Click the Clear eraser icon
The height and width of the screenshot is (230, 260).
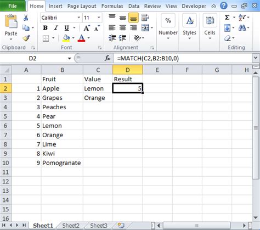(228, 38)
